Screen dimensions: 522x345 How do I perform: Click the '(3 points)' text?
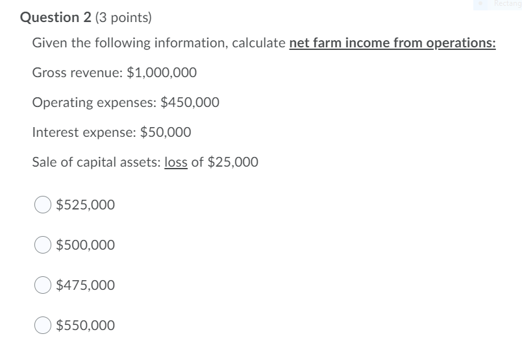(123, 18)
